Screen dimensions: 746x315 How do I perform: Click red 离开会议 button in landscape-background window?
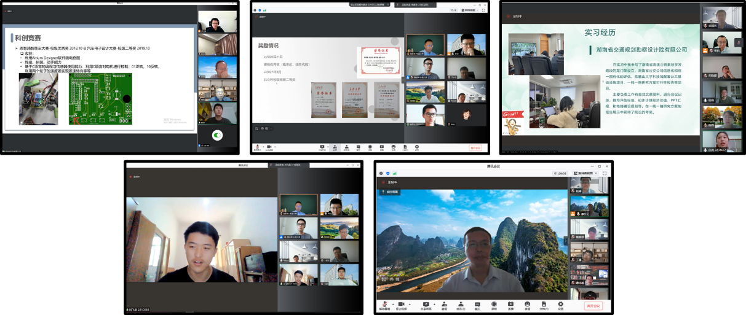[593, 305]
